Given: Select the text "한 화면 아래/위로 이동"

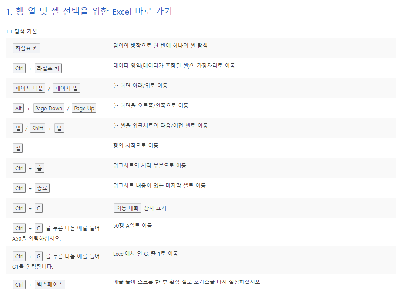Looking at the screenshot, I should pos(140,86).
